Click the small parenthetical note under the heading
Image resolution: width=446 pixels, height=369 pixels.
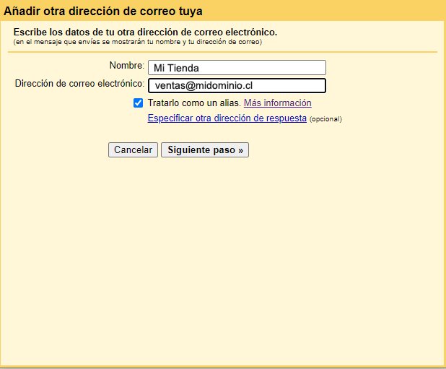(x=137, y=42)
